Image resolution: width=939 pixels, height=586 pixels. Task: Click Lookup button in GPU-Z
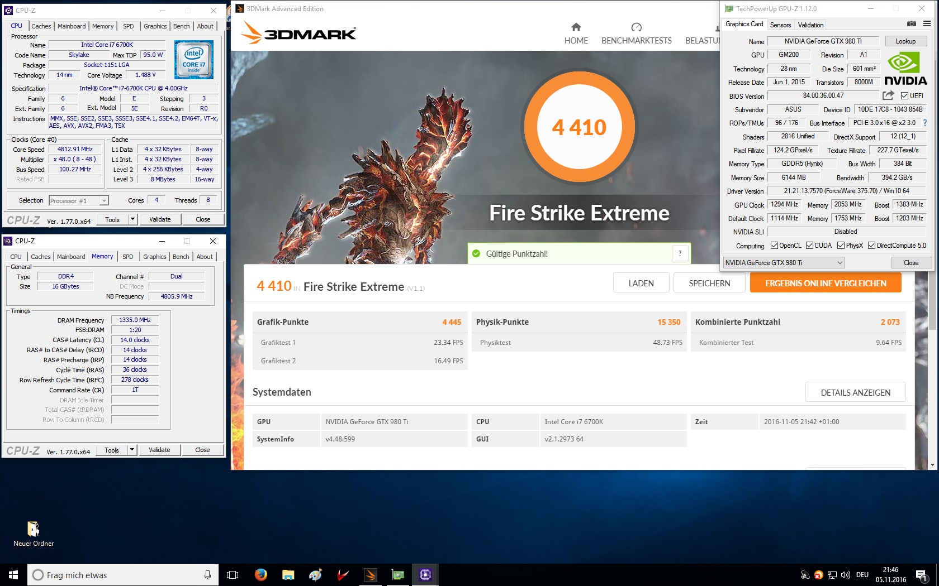[x=905, y=41]
